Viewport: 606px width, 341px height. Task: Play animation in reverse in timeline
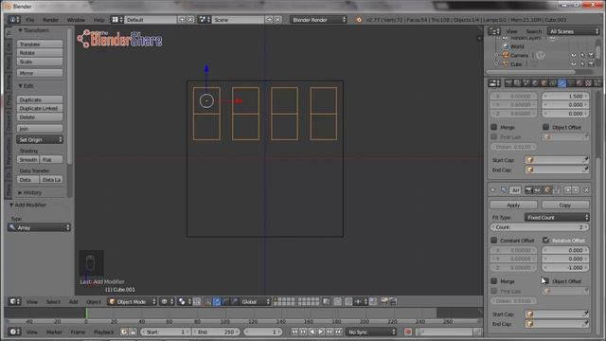pos(312,332)
